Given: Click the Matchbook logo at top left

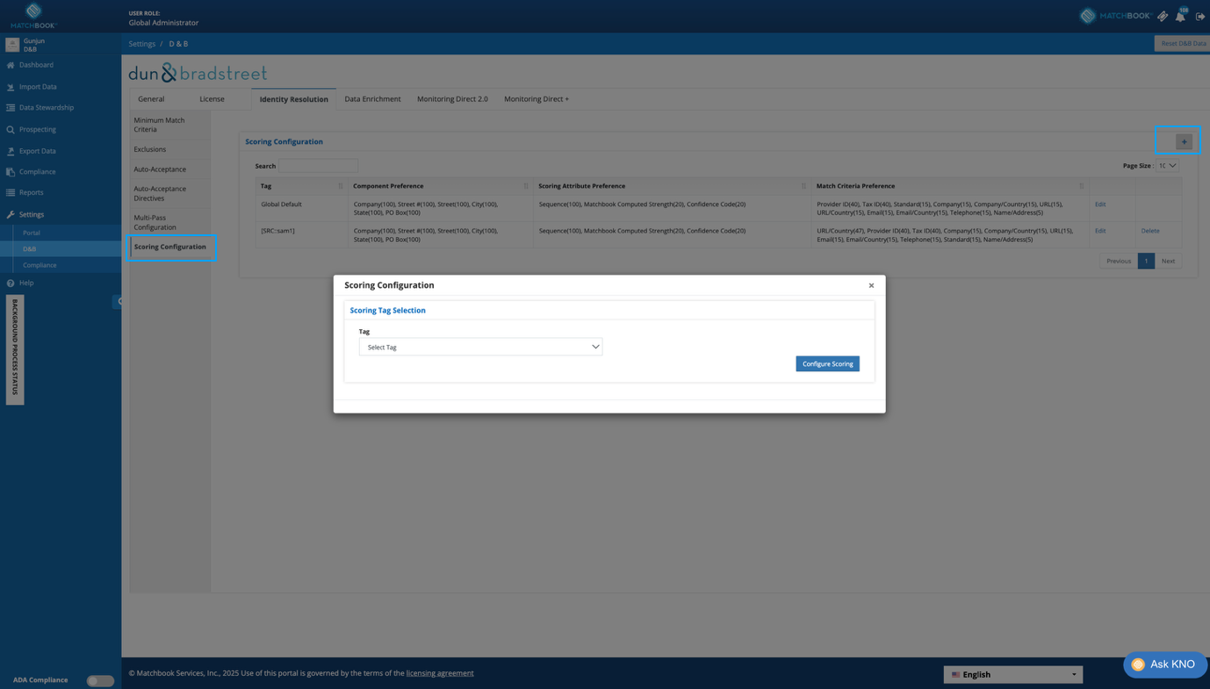Looking at the screenshot, I should tap(33, 15).
